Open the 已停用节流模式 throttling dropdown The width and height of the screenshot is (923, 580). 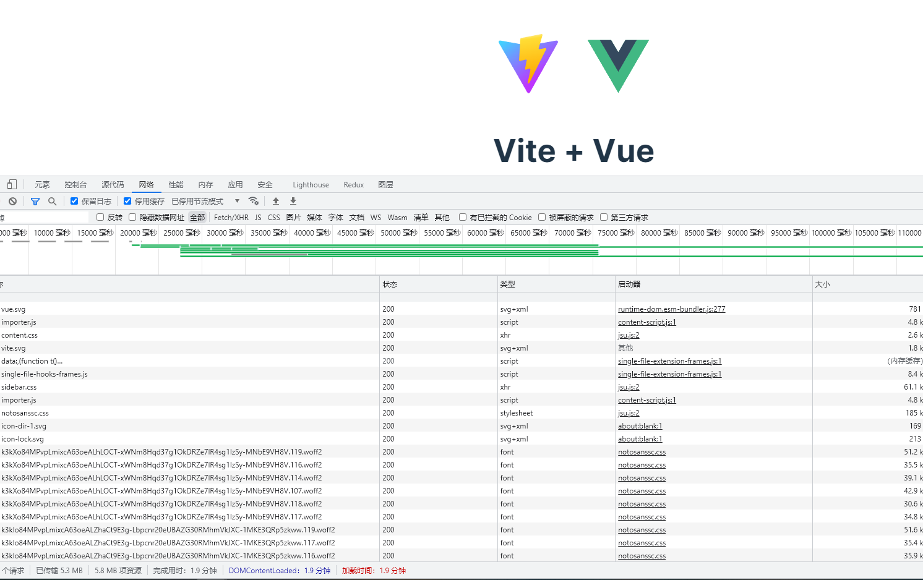click(x=205, y=201)
